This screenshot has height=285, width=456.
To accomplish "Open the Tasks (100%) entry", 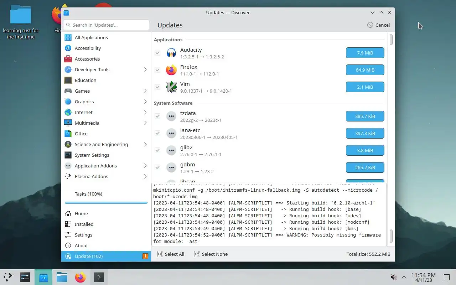I will pos(106,194).
